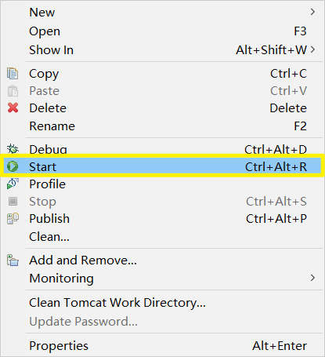
Task: Click the Add and Remove icon
Action: (x=13, y=260)
